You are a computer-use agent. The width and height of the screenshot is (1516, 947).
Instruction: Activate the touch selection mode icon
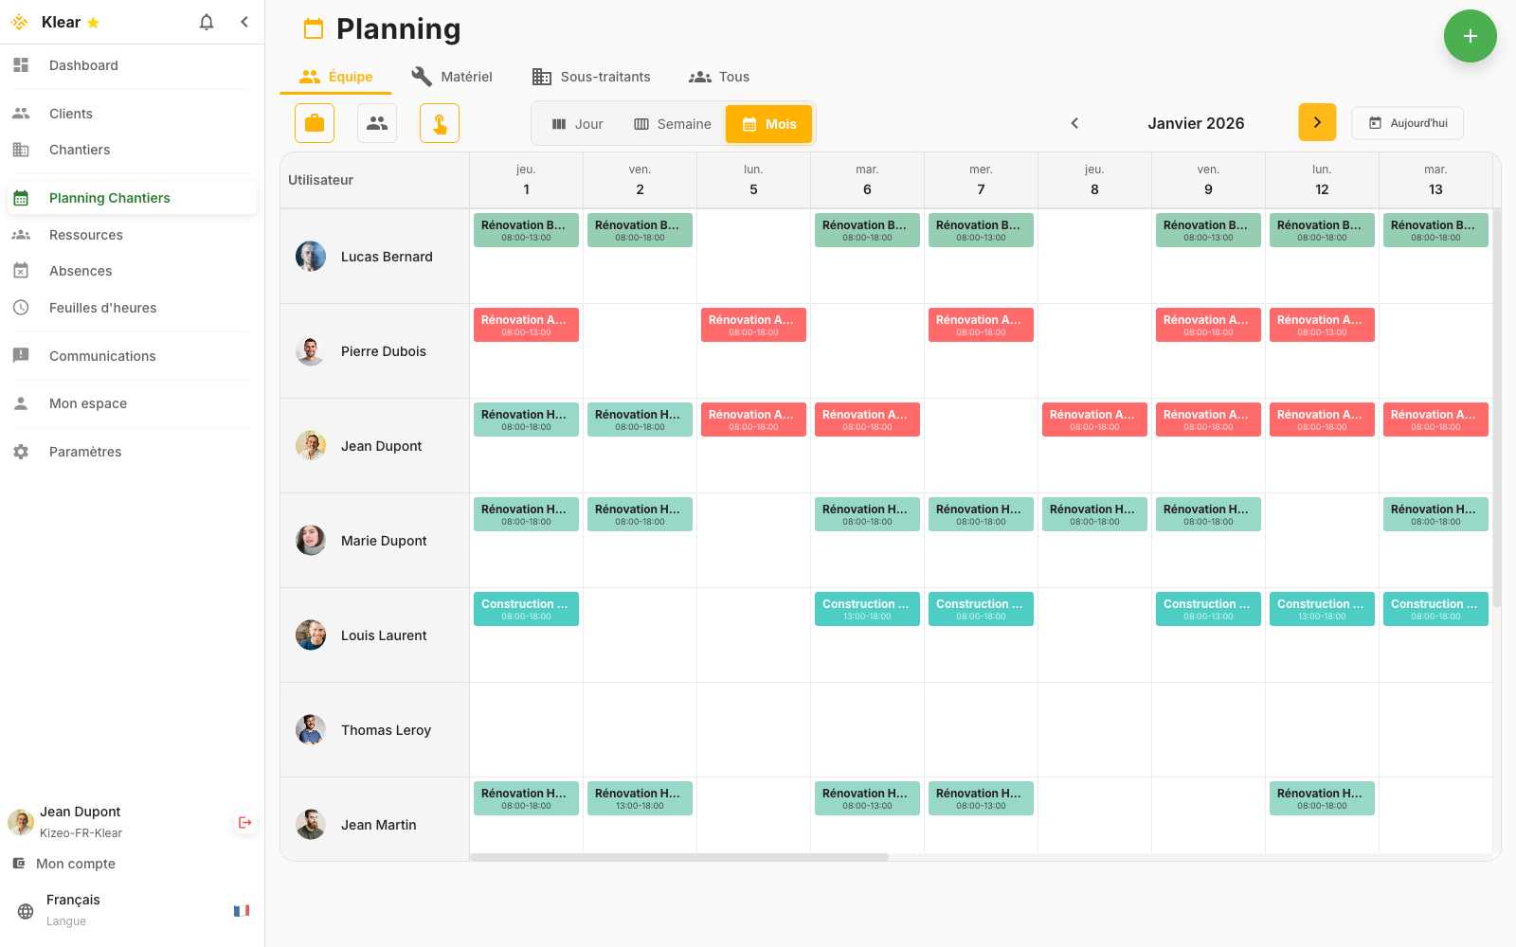point(440,123)
